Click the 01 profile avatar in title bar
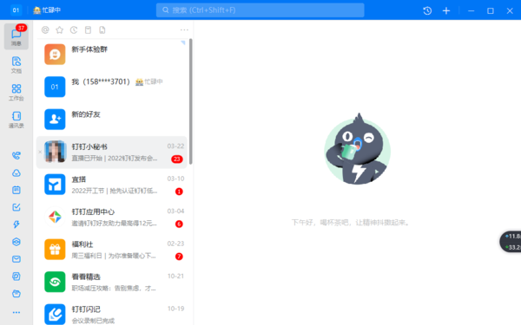Screen dimensions: 521x325 [16, 10]
